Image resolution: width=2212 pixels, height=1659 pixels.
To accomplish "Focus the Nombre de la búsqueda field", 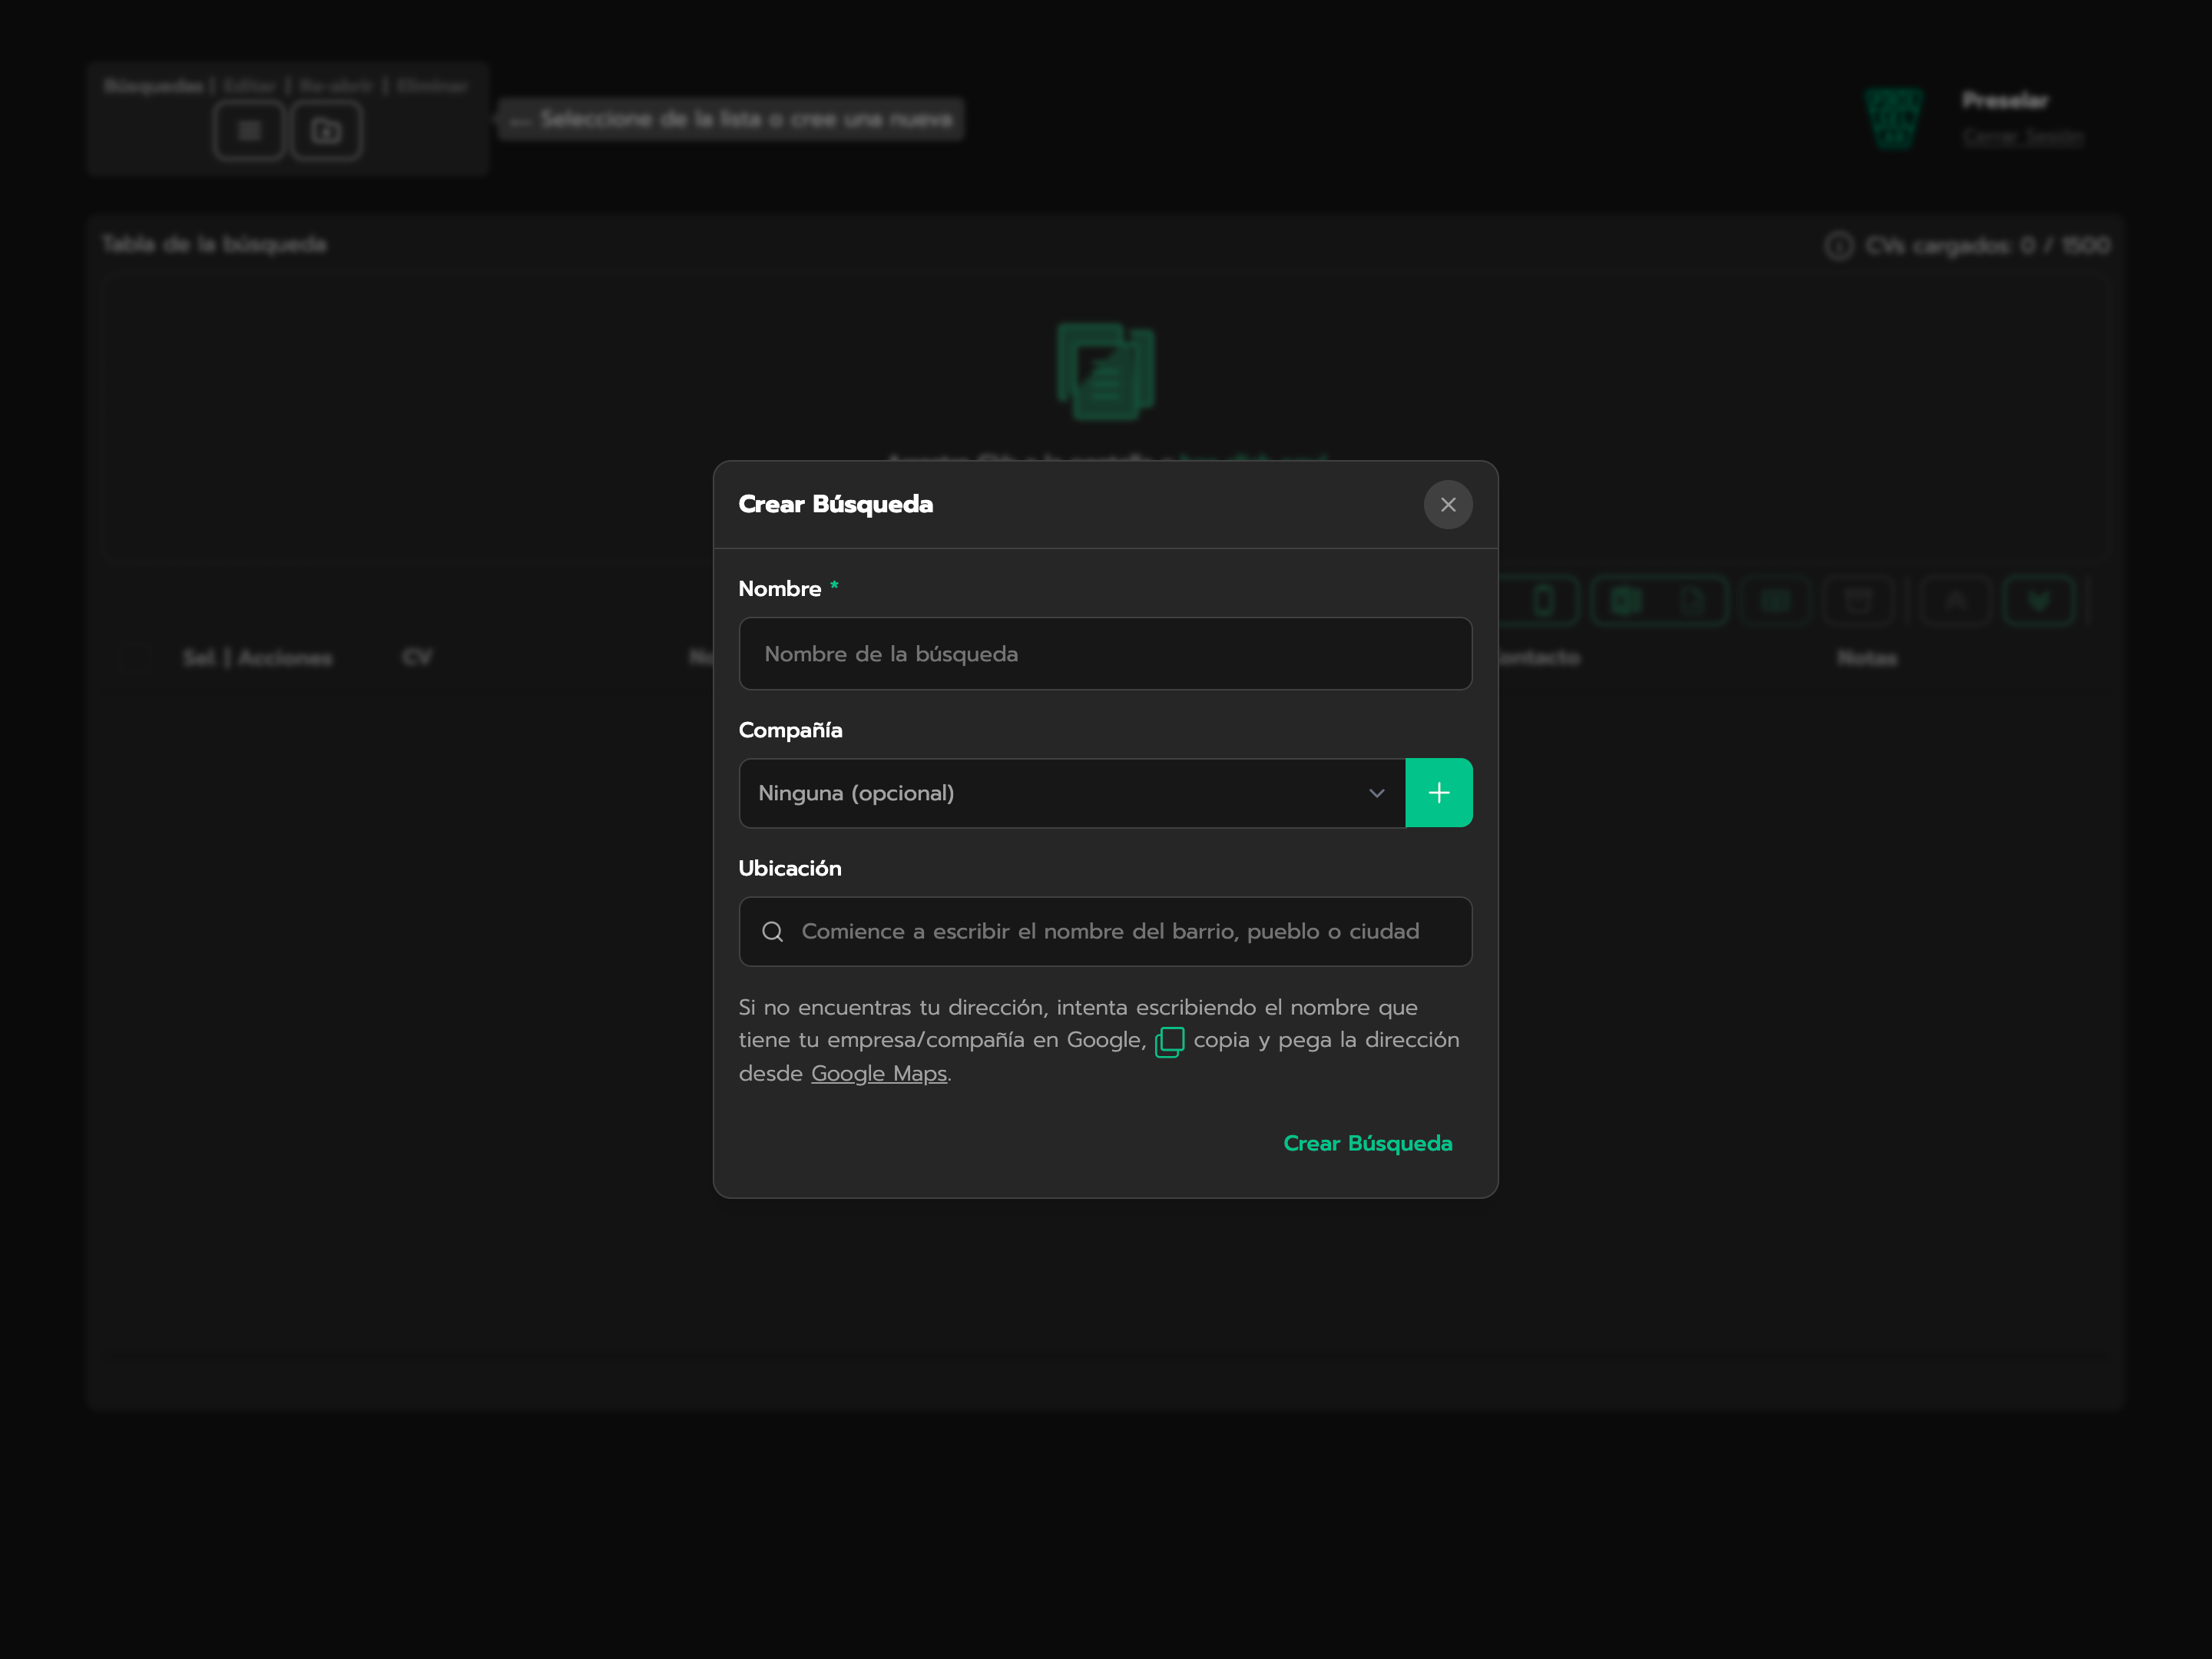I will 1105,653.
